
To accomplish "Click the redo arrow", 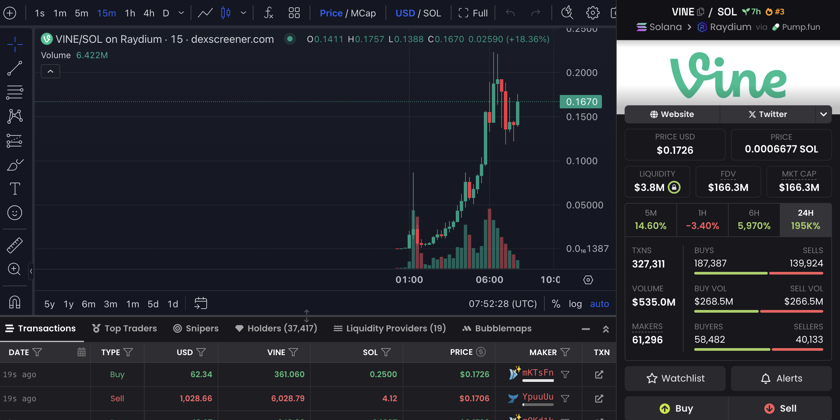I will (x=536, y=13).
